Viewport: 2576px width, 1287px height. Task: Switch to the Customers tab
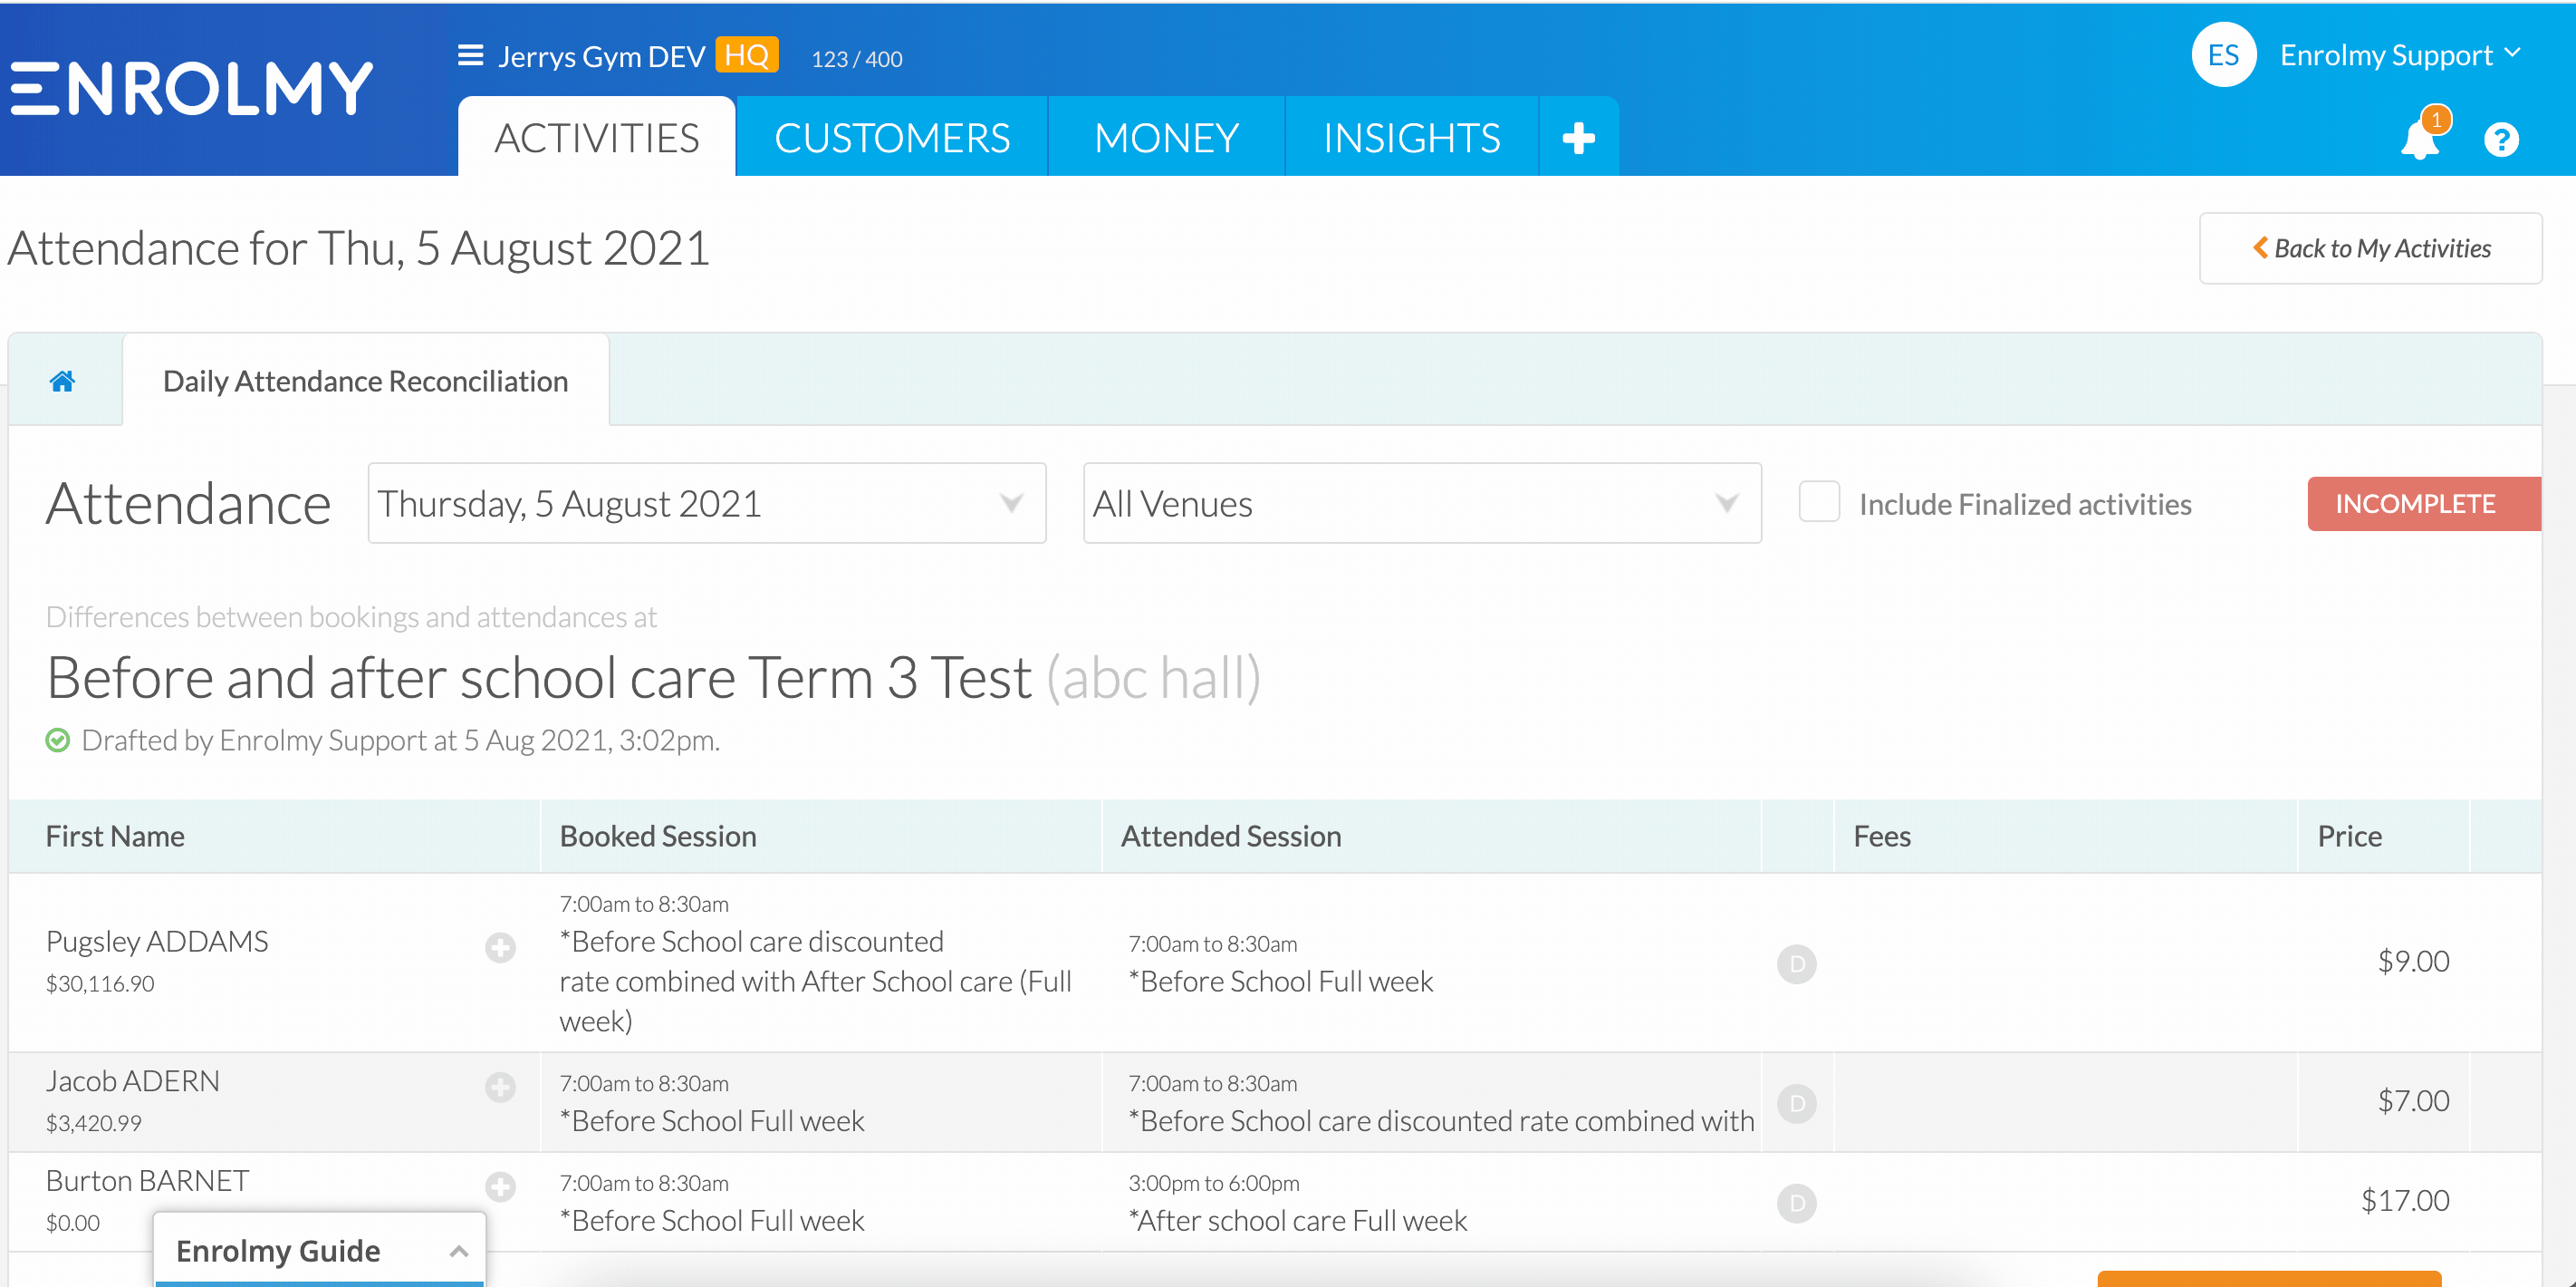pyautogui.click(x=892, y=137)
